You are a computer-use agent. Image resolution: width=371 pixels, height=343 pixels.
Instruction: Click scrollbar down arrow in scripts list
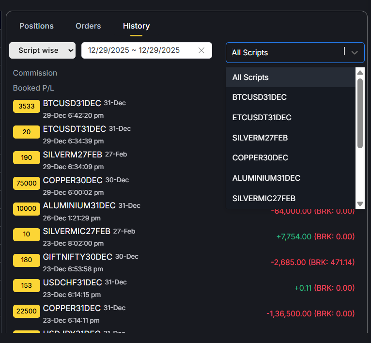point(360,204)
